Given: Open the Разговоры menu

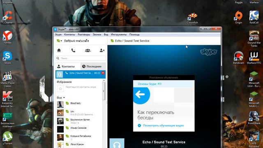Looking at the screenshot, I should pyautogui.click(x=84, y=35).
